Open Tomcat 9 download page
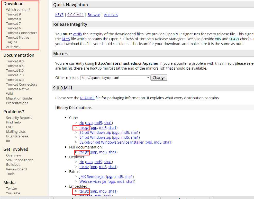This screenshot has width=254, height=199. (13, 14)
